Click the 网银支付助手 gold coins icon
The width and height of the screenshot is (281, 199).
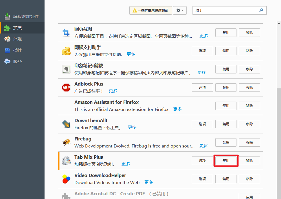pos(66,51)
